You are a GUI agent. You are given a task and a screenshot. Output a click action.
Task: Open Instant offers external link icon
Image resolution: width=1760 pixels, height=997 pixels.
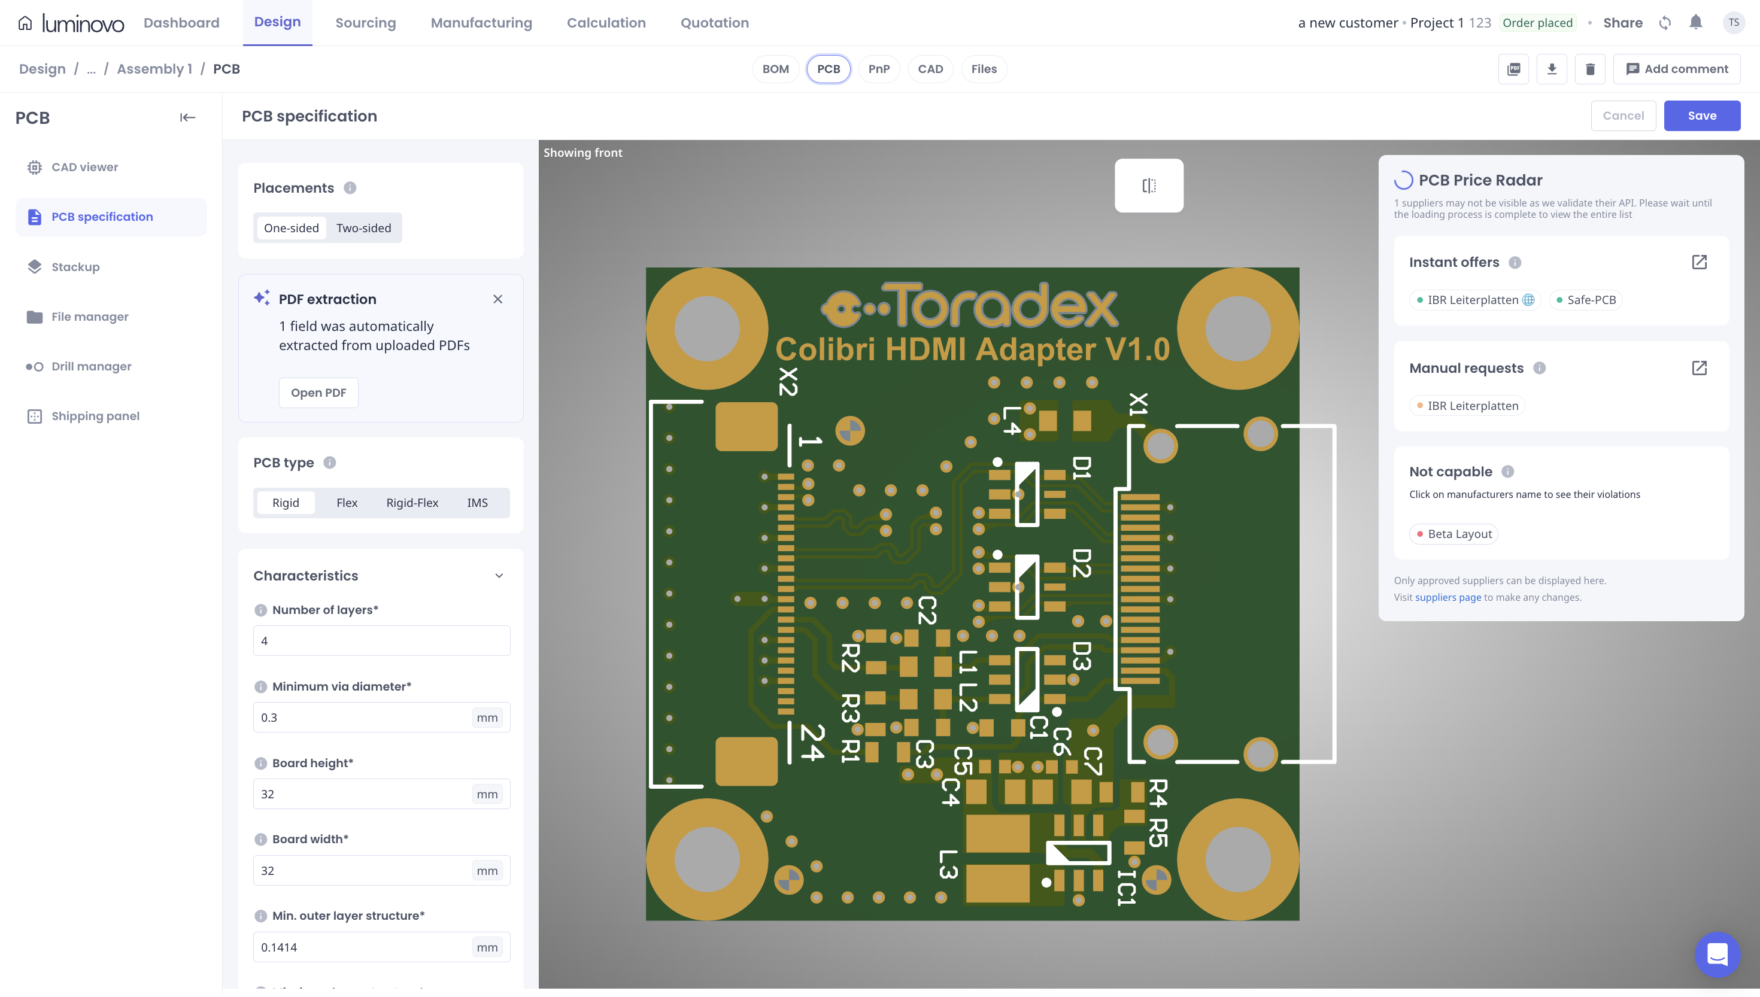click(x=1699, y=262)
